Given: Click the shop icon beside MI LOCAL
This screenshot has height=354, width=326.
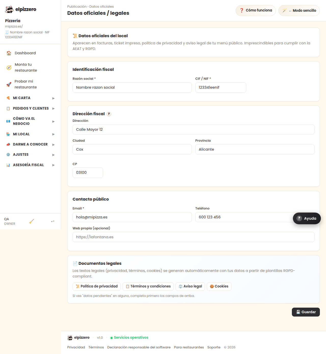Looking at the screenshot, I should pyautogui.click(x=8, y=134).
